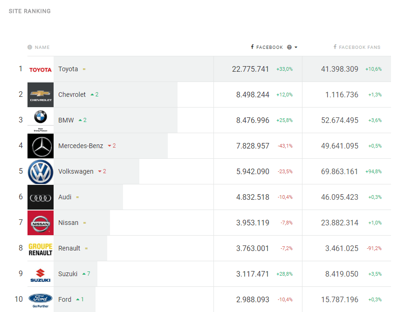
Task: Click Volkswagen's fan count 69.863.161
Action: (x=340, y=171)
